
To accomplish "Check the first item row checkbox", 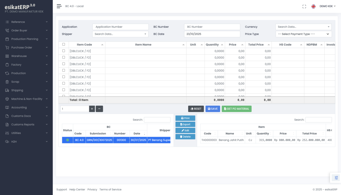I will pyautogui.click(x=64, y=51).
